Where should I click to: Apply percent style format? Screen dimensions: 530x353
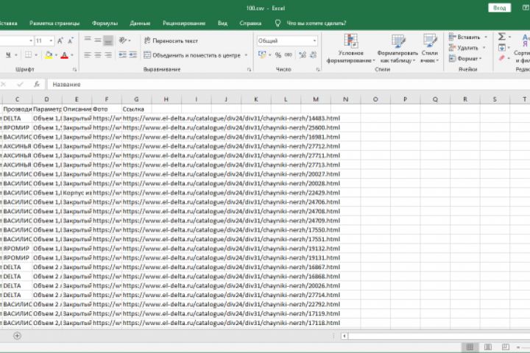click(x=278, y=55)
